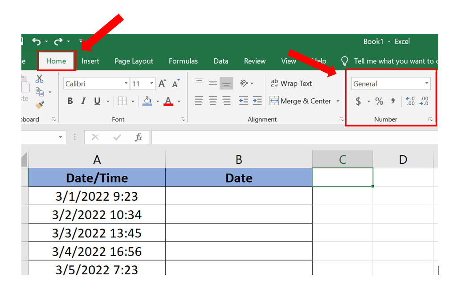
Task: Apply Wrap Text to the selection
Action: [291, 83]
